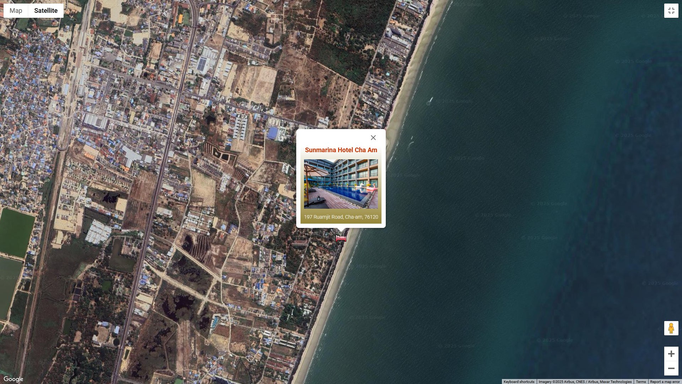682x384 pixels.
Task: Open the Terms link
Action: pos(641,382)
